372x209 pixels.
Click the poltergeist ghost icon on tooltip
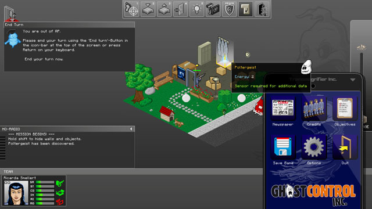(x=306, y=67)
